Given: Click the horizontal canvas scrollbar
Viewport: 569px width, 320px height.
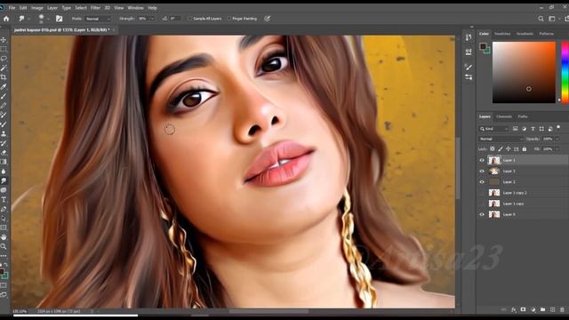Looking at the screenshot, I should pos(268,311).
